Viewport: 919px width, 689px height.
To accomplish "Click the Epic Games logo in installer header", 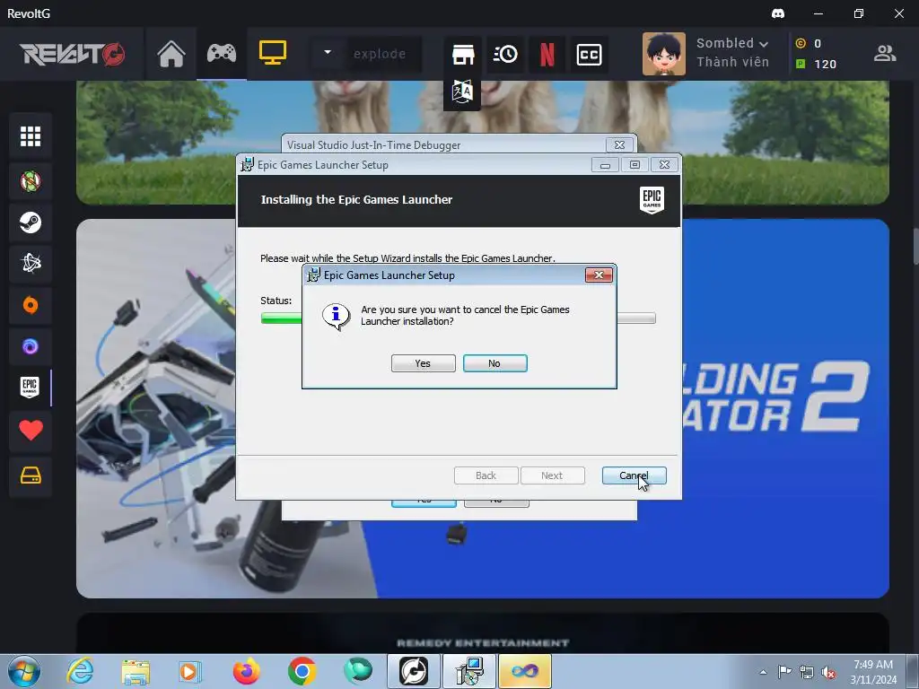I will pos(652,200).
